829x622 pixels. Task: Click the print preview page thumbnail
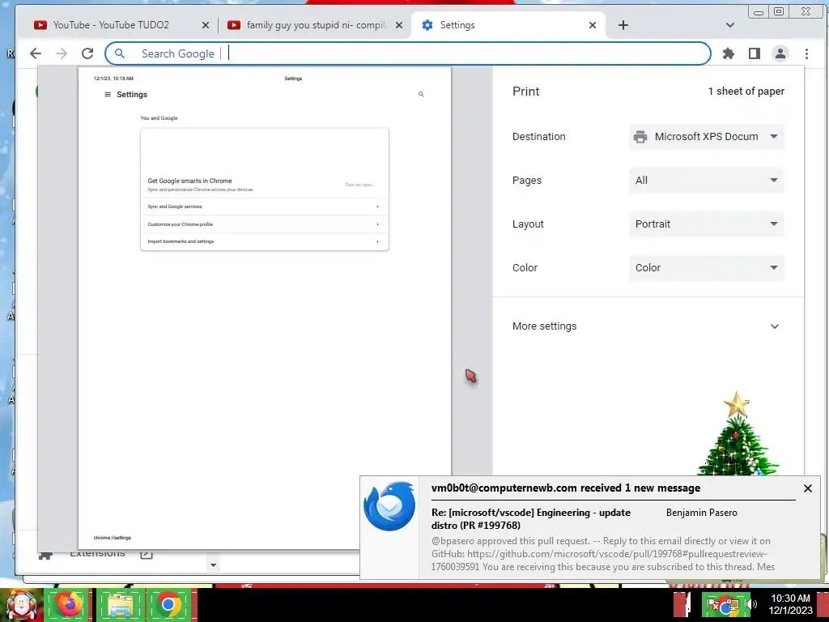265,308
